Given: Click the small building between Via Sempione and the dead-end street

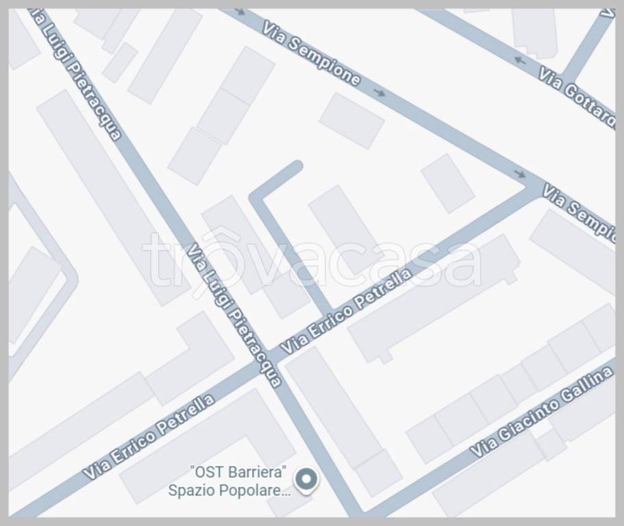Looking at the screenshot, I should [x=352, y=121].
